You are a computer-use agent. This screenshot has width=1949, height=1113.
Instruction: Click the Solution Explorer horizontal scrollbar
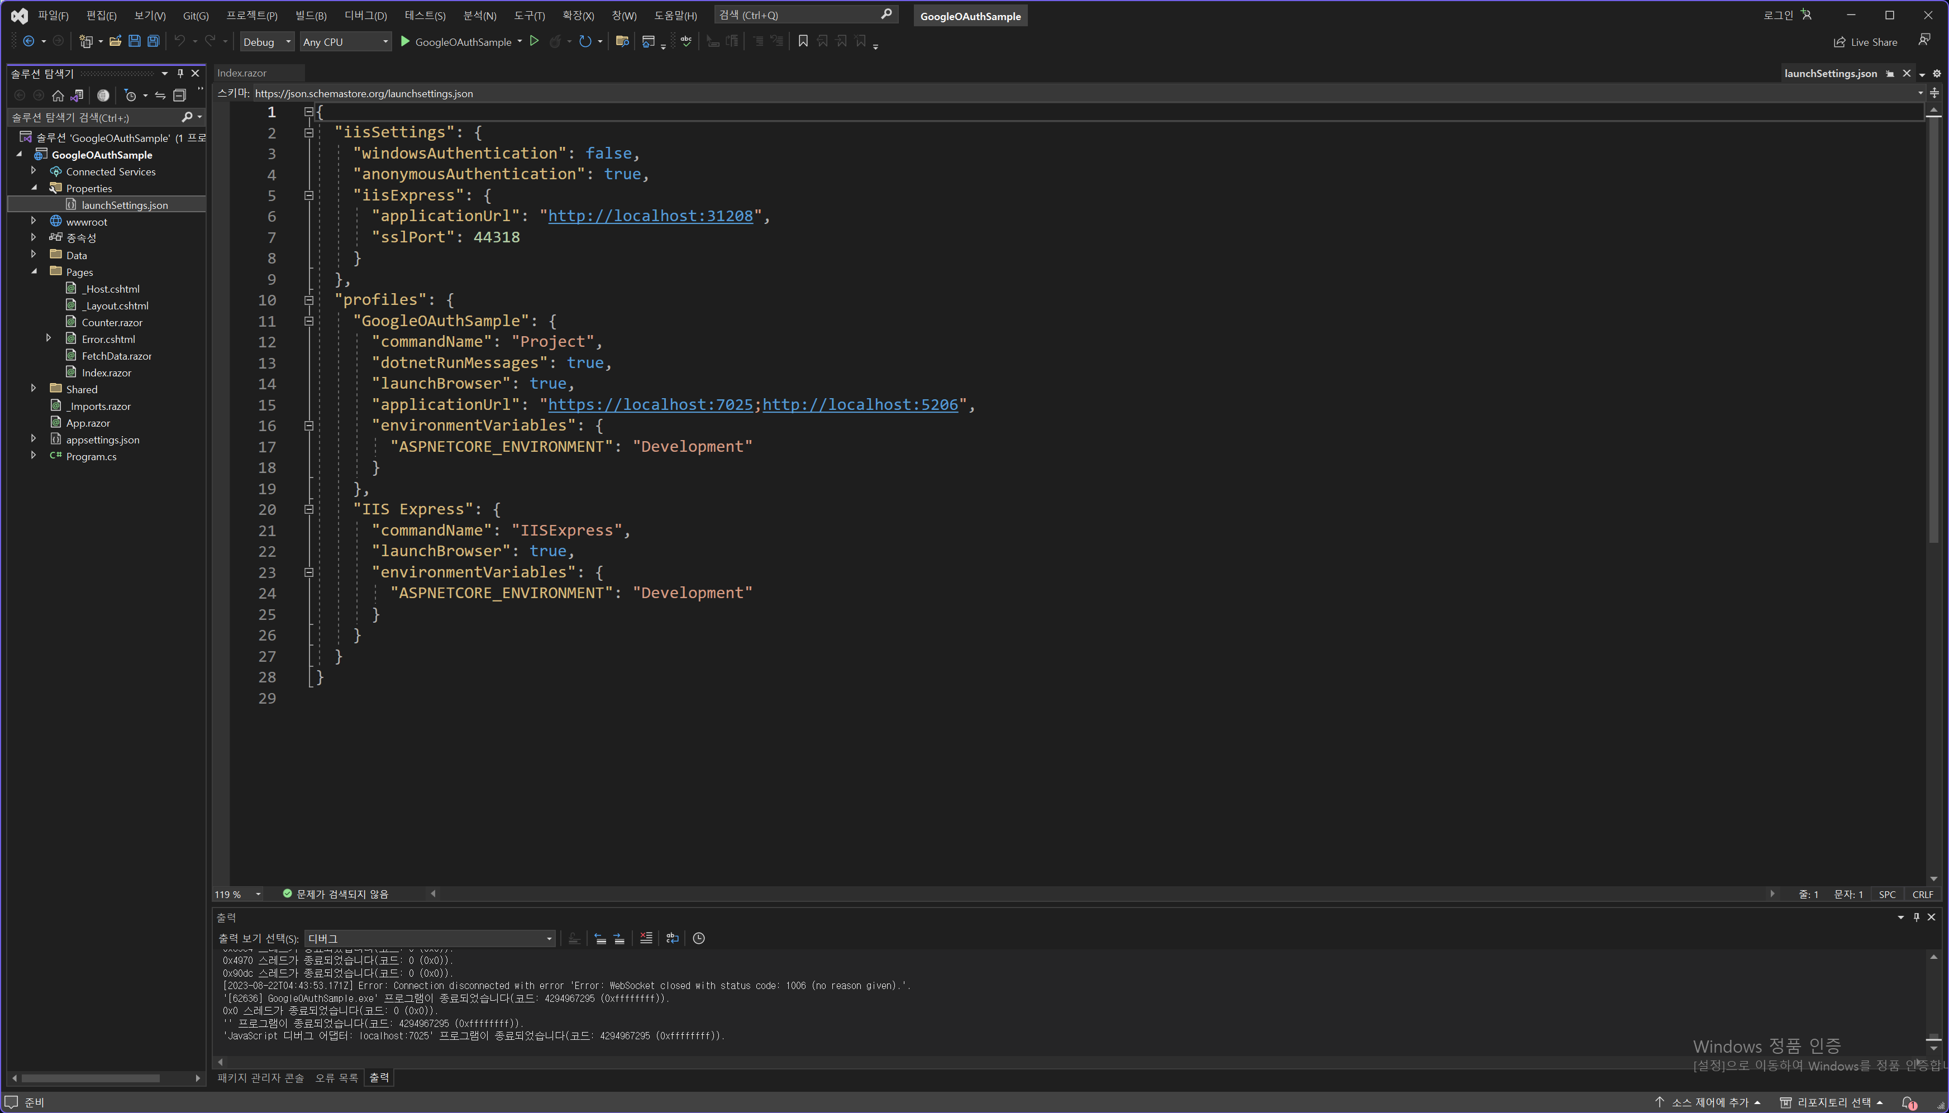tap(90, 1078)
